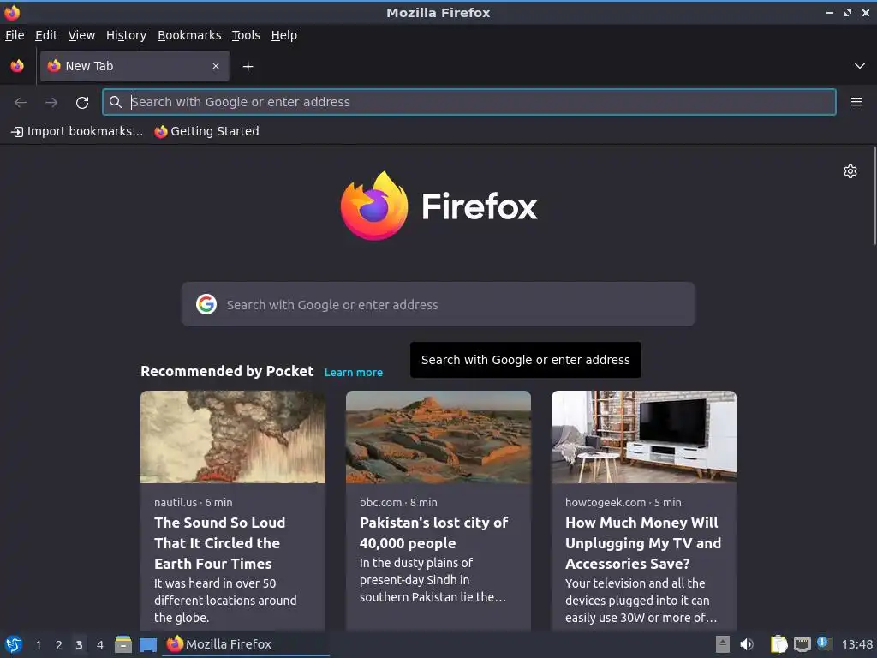
Task: Open How Much Money Will Unplugging article
Action: [x=643, y=543]
